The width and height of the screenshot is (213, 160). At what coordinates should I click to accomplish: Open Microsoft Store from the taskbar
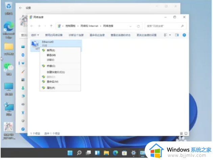click(x=124, y=153)
